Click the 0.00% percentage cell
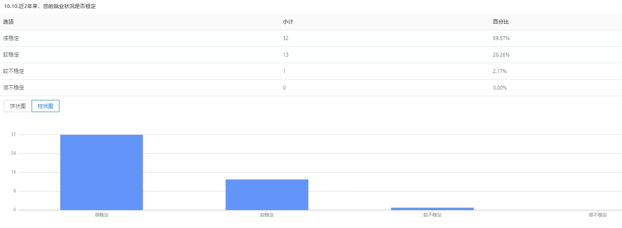The image size is (622, 228). 499,88
